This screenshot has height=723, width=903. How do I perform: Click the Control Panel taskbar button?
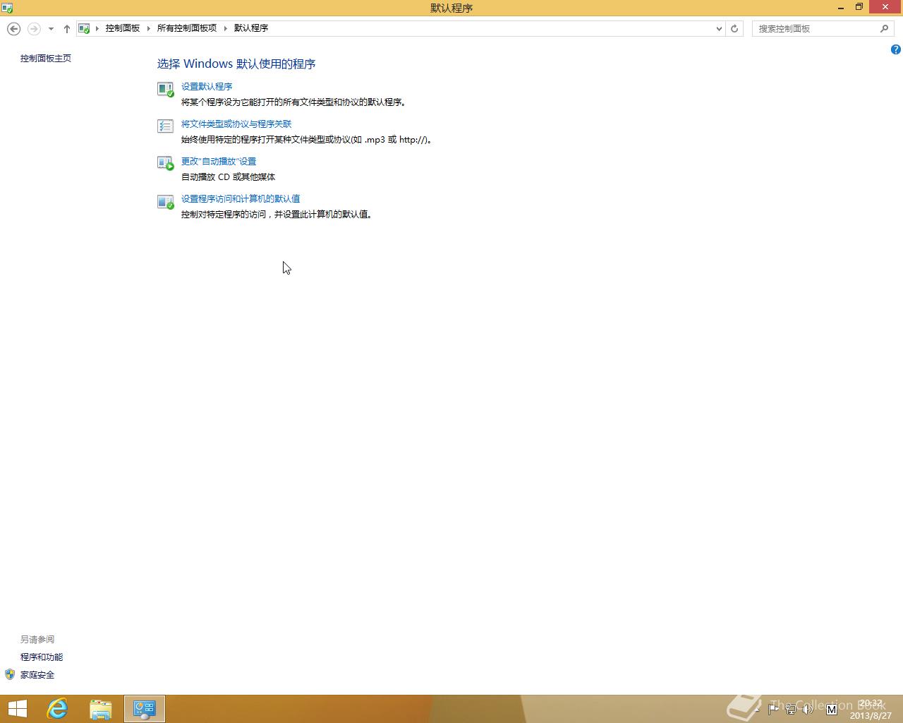point(145,709)
